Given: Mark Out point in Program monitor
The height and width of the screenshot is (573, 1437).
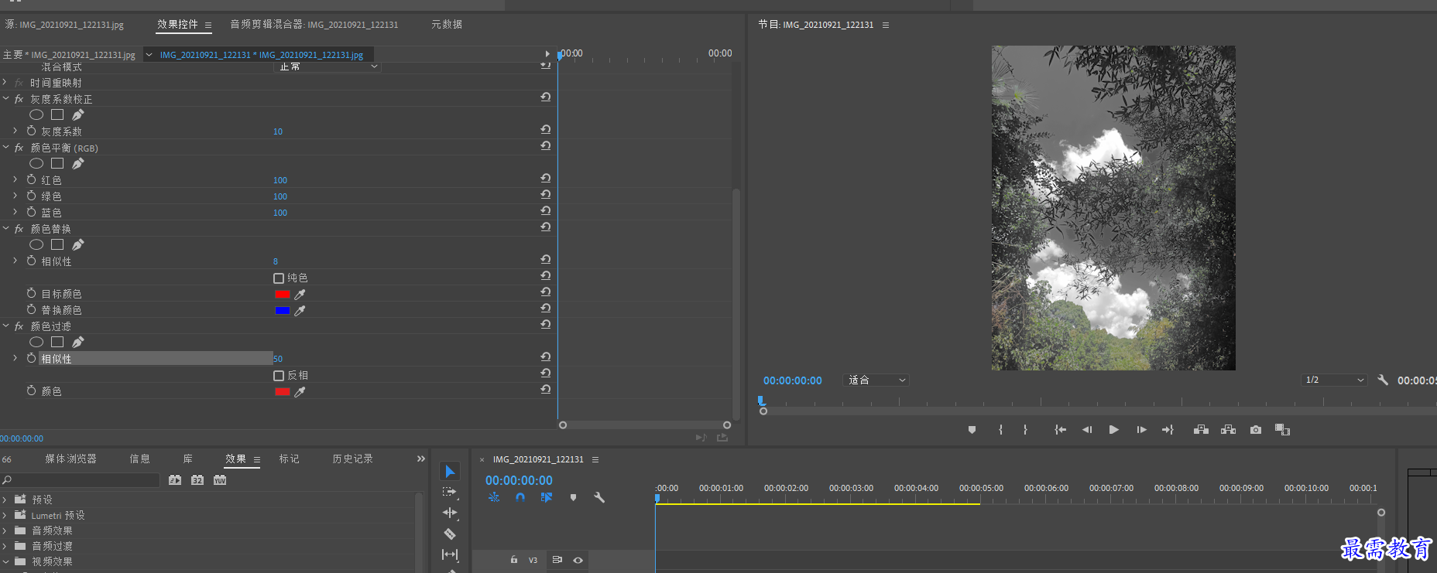Looking at the screenshot, I should pyautogui.click(x=1025, y=430).
